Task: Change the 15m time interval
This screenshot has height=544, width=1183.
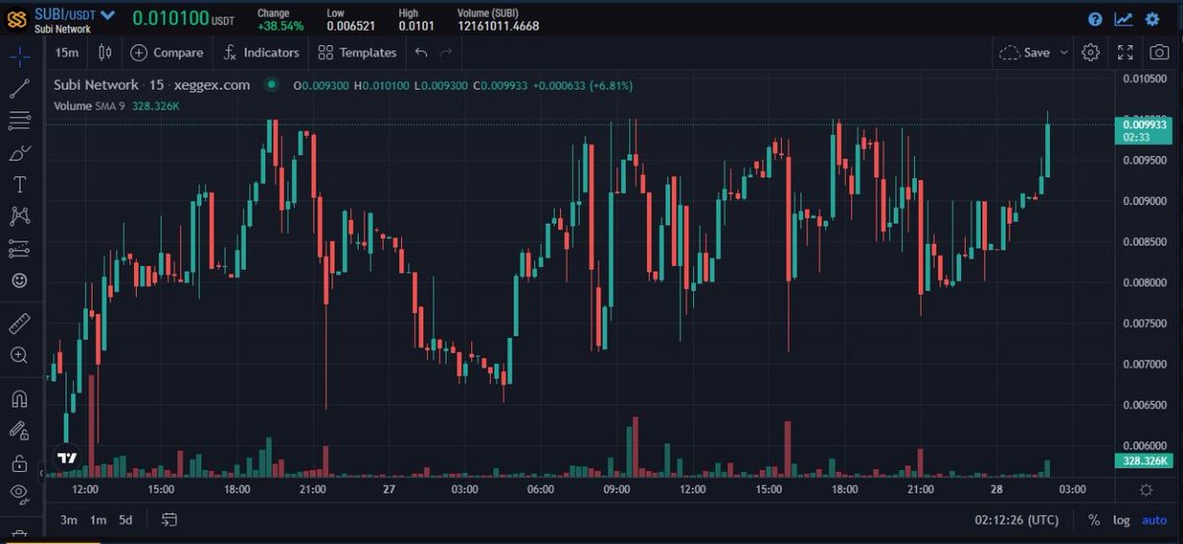Action: pyautogui.click(x=67, y=52)
